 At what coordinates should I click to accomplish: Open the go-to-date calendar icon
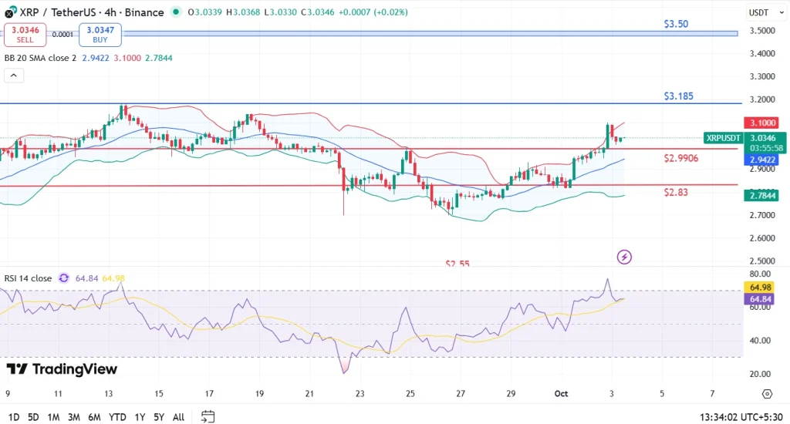(208, 417)
